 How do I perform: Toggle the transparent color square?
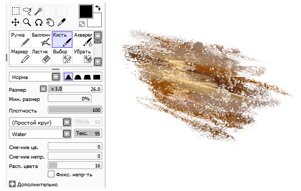pos(82,24)
